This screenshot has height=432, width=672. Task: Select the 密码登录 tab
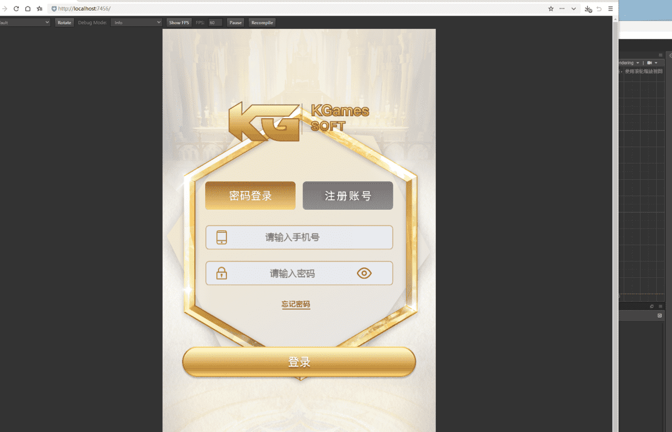coord(250,196)
